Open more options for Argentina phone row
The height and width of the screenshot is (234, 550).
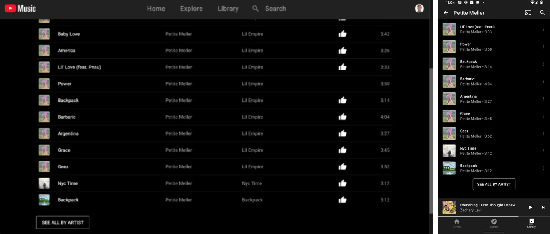point(543,98)
